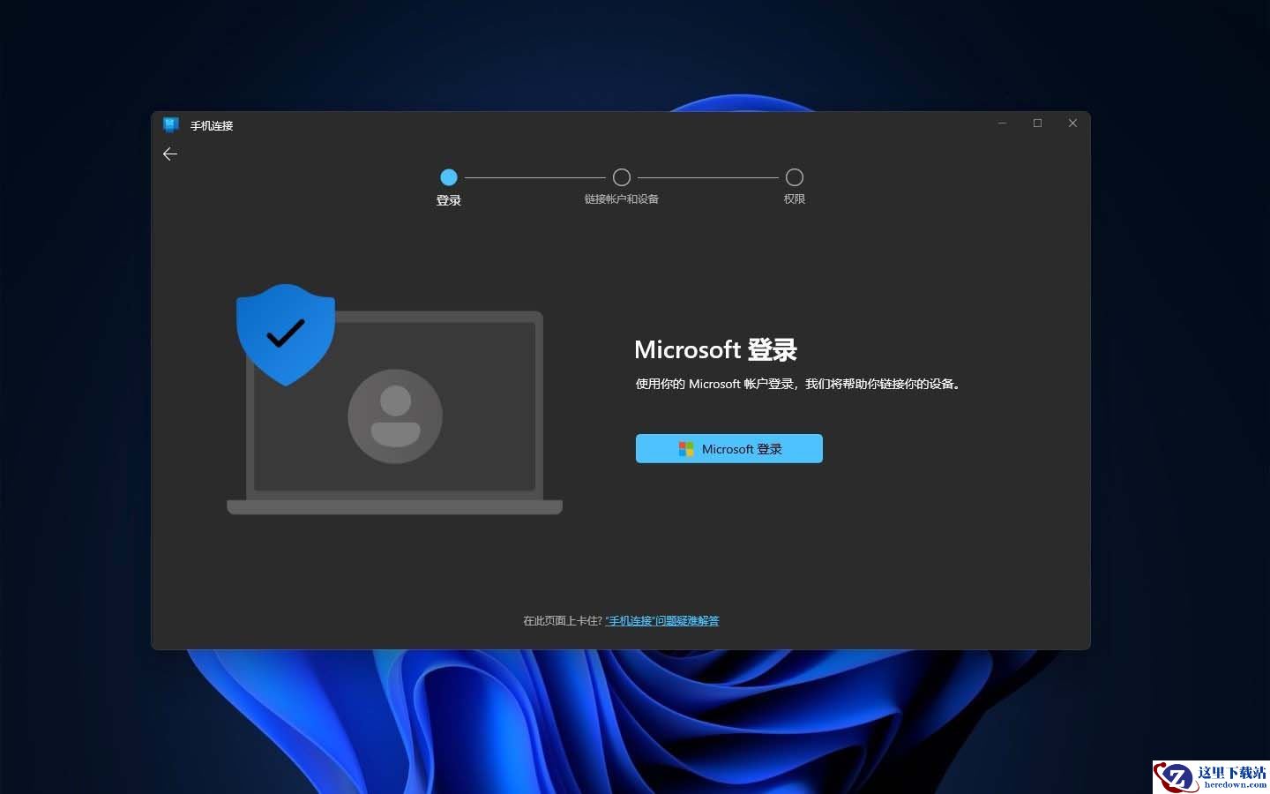
Task: Minimize the 手机连接 window
Action: point(1002,124)
